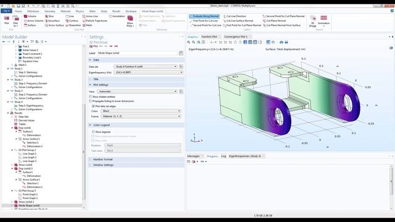Add a Line plot from ribbon
This screenshot has width=395, height=222.
[x=70, y=17]
